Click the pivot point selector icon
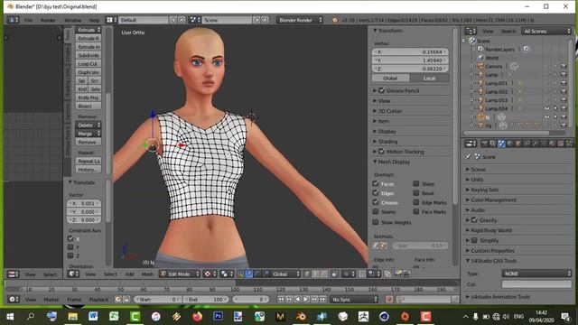The width and height of the screenshot is (578, 325). tap(227, 274)
